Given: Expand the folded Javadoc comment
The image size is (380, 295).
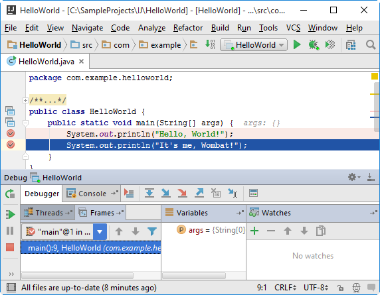Looking at the screenshot, I should coord(25,100).
